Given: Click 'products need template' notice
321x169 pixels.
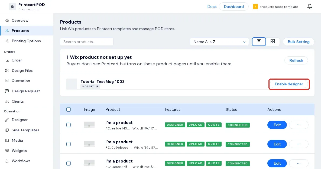Looking at the screenshot, I should (x=279, y=7).
